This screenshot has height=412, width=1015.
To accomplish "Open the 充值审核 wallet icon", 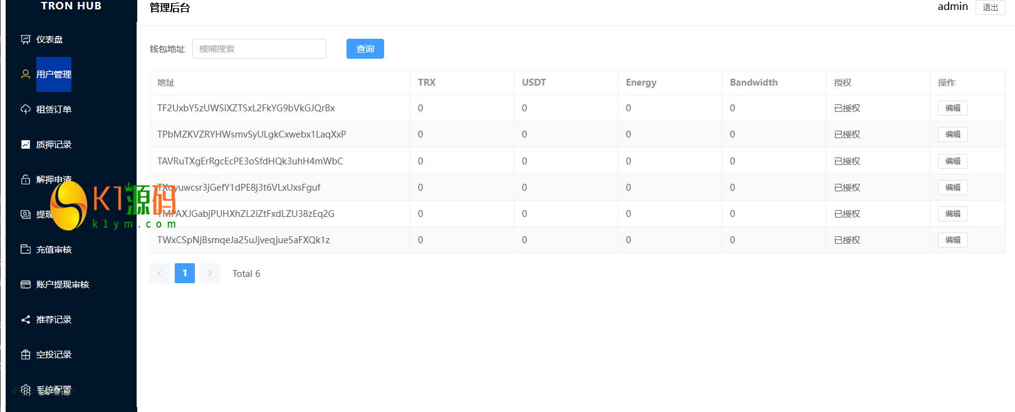I will tap(26, 249).
